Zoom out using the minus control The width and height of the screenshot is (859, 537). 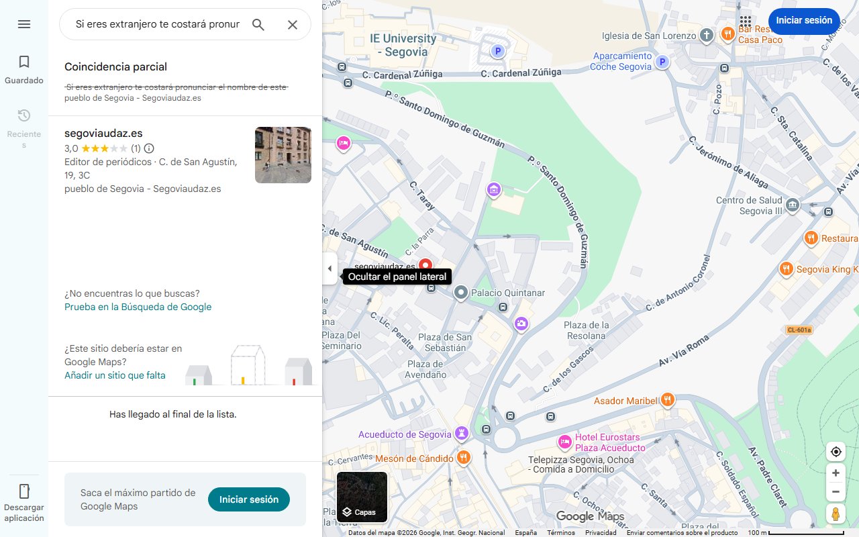pyautogui.click(x=836, y=491)
